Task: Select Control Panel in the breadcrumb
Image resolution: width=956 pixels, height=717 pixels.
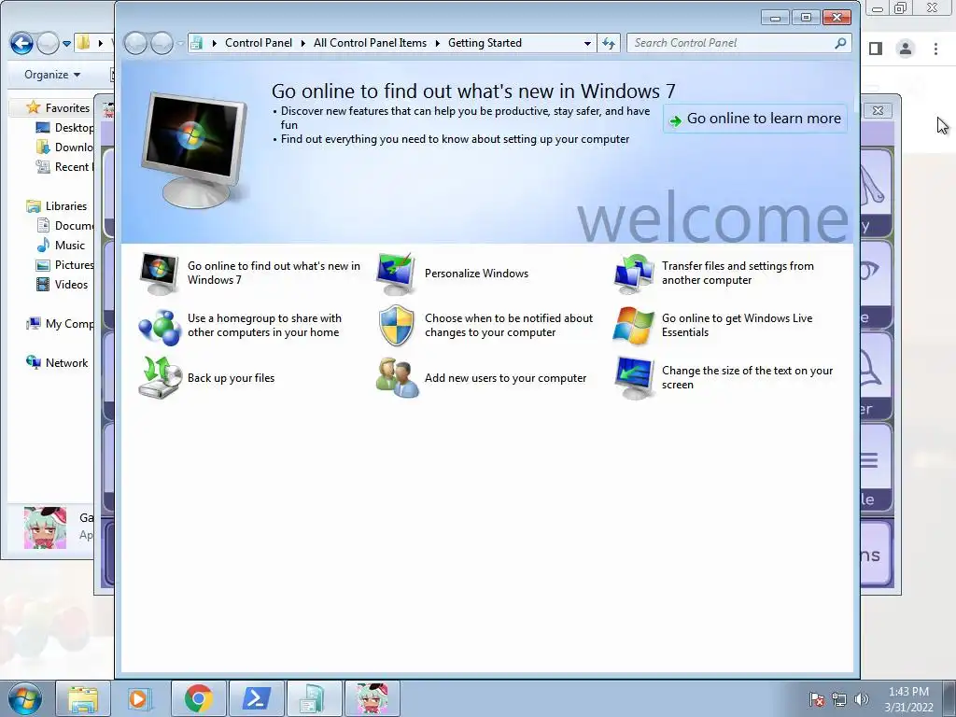Action: [x=259, y=43]
